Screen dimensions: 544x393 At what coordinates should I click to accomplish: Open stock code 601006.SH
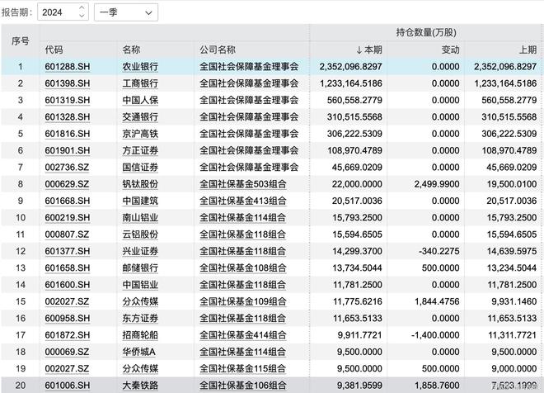pos(68,386)
